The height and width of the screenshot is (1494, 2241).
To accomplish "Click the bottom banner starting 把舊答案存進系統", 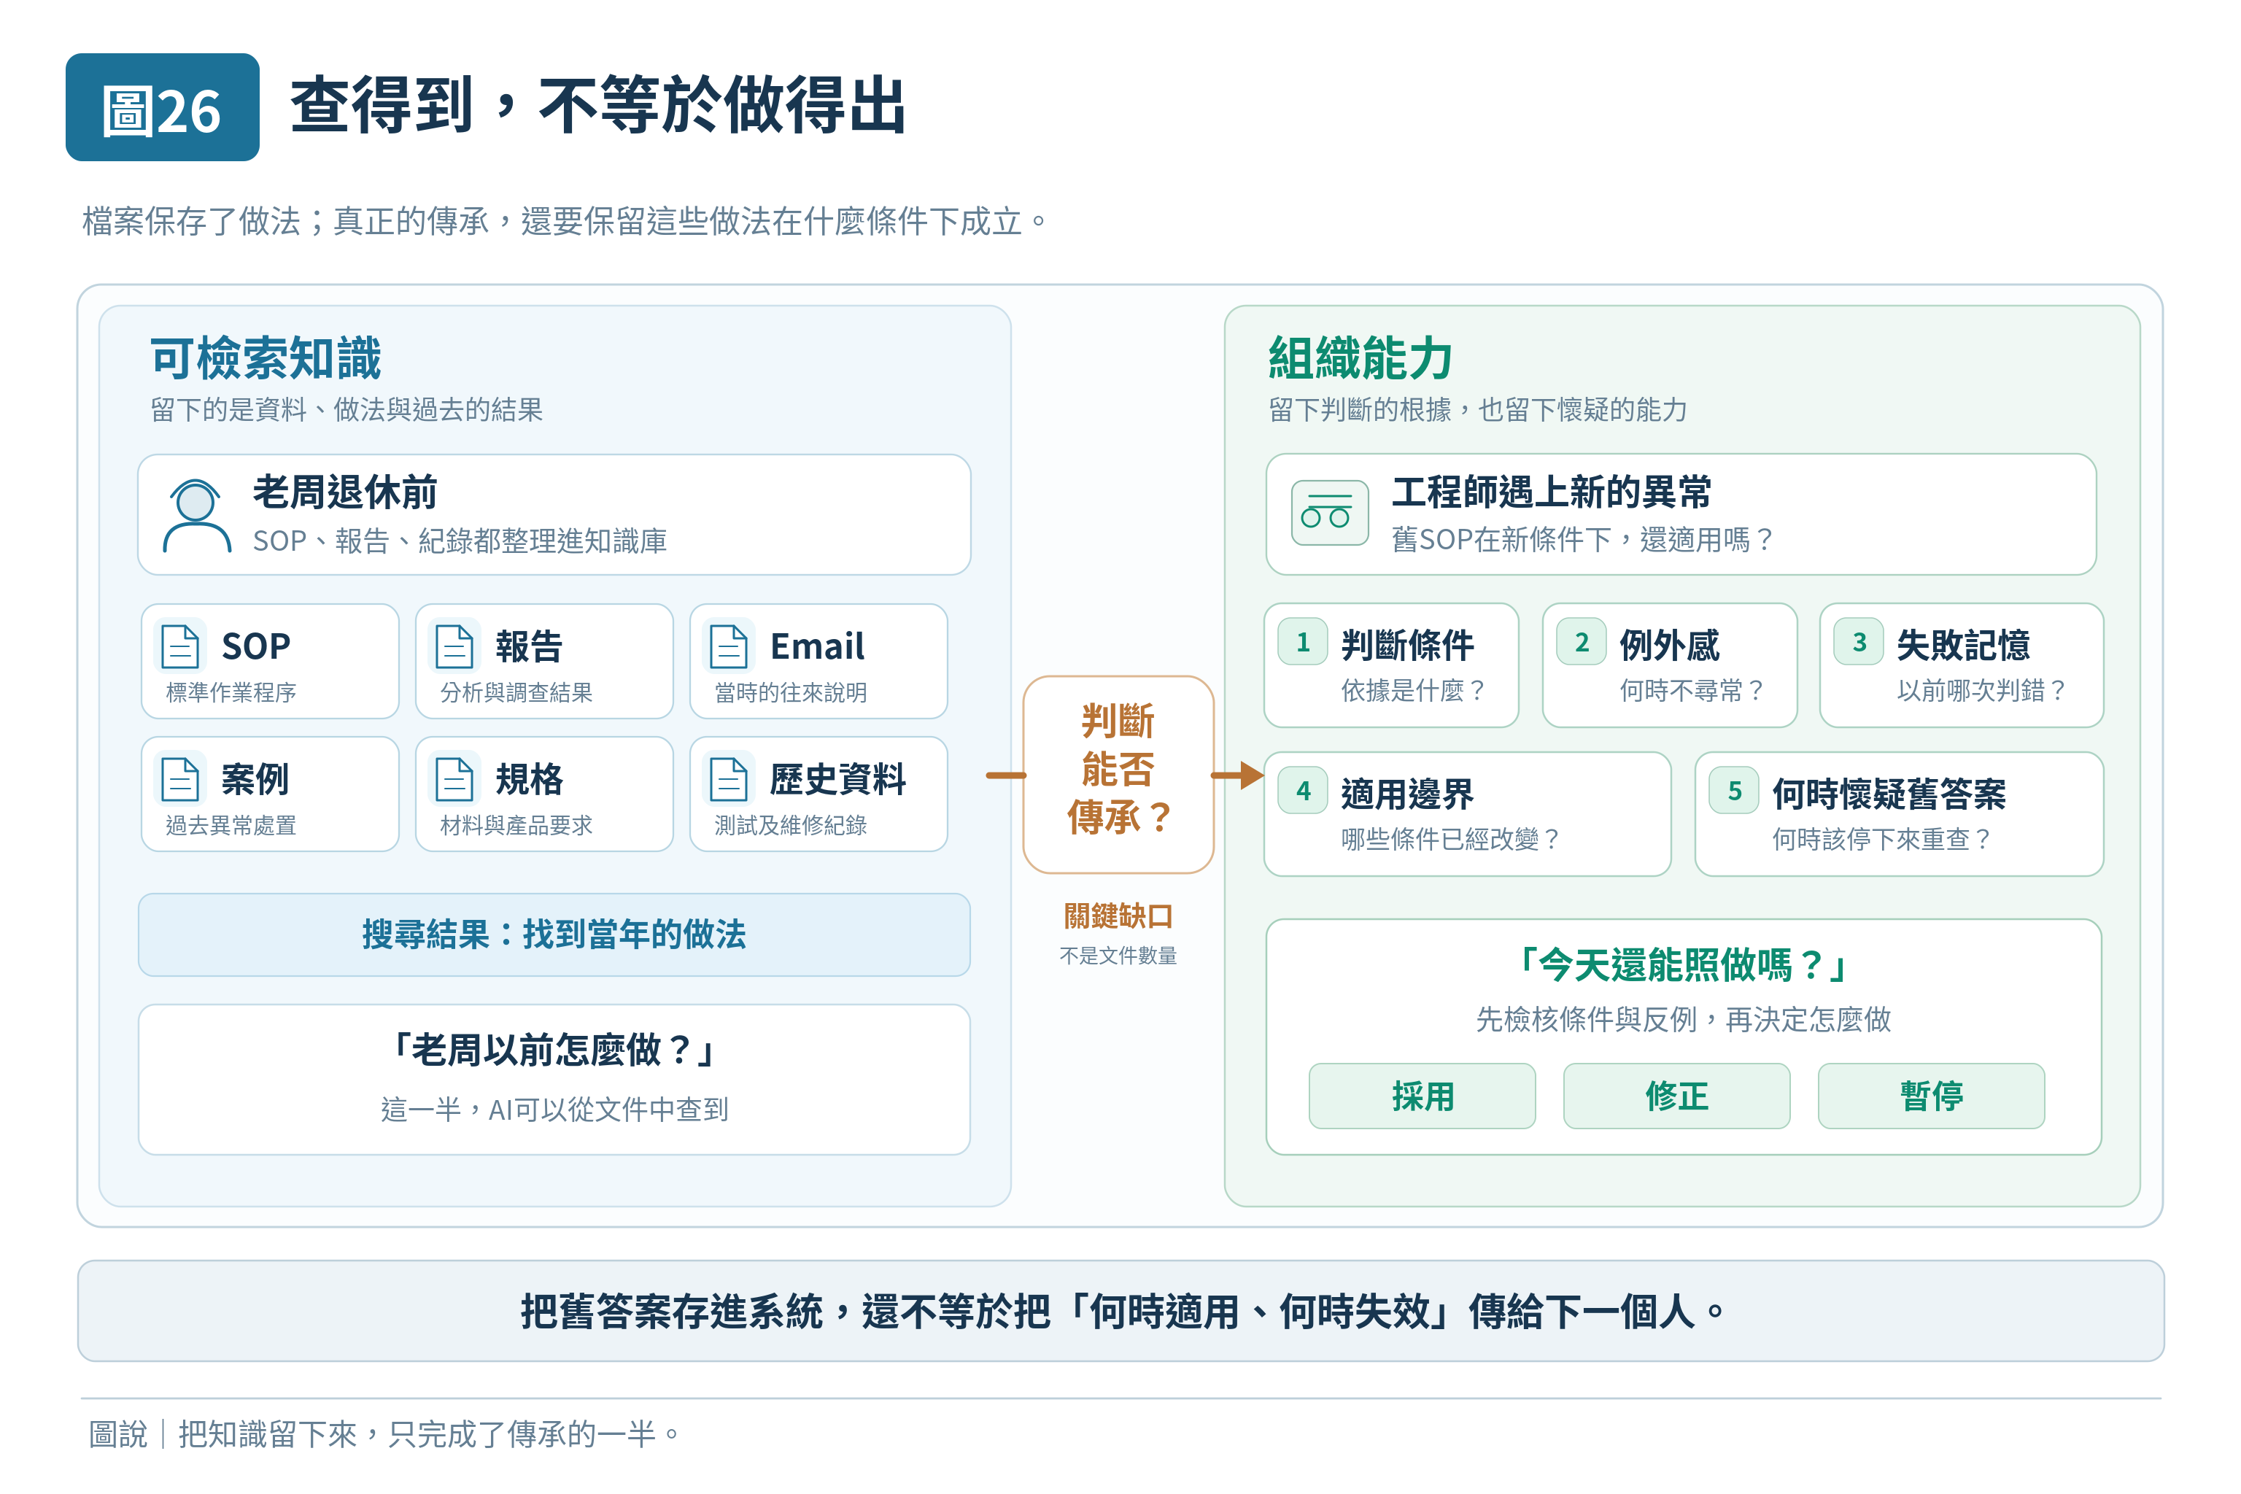I will pyautogui.click(x=1120, y=1311).
